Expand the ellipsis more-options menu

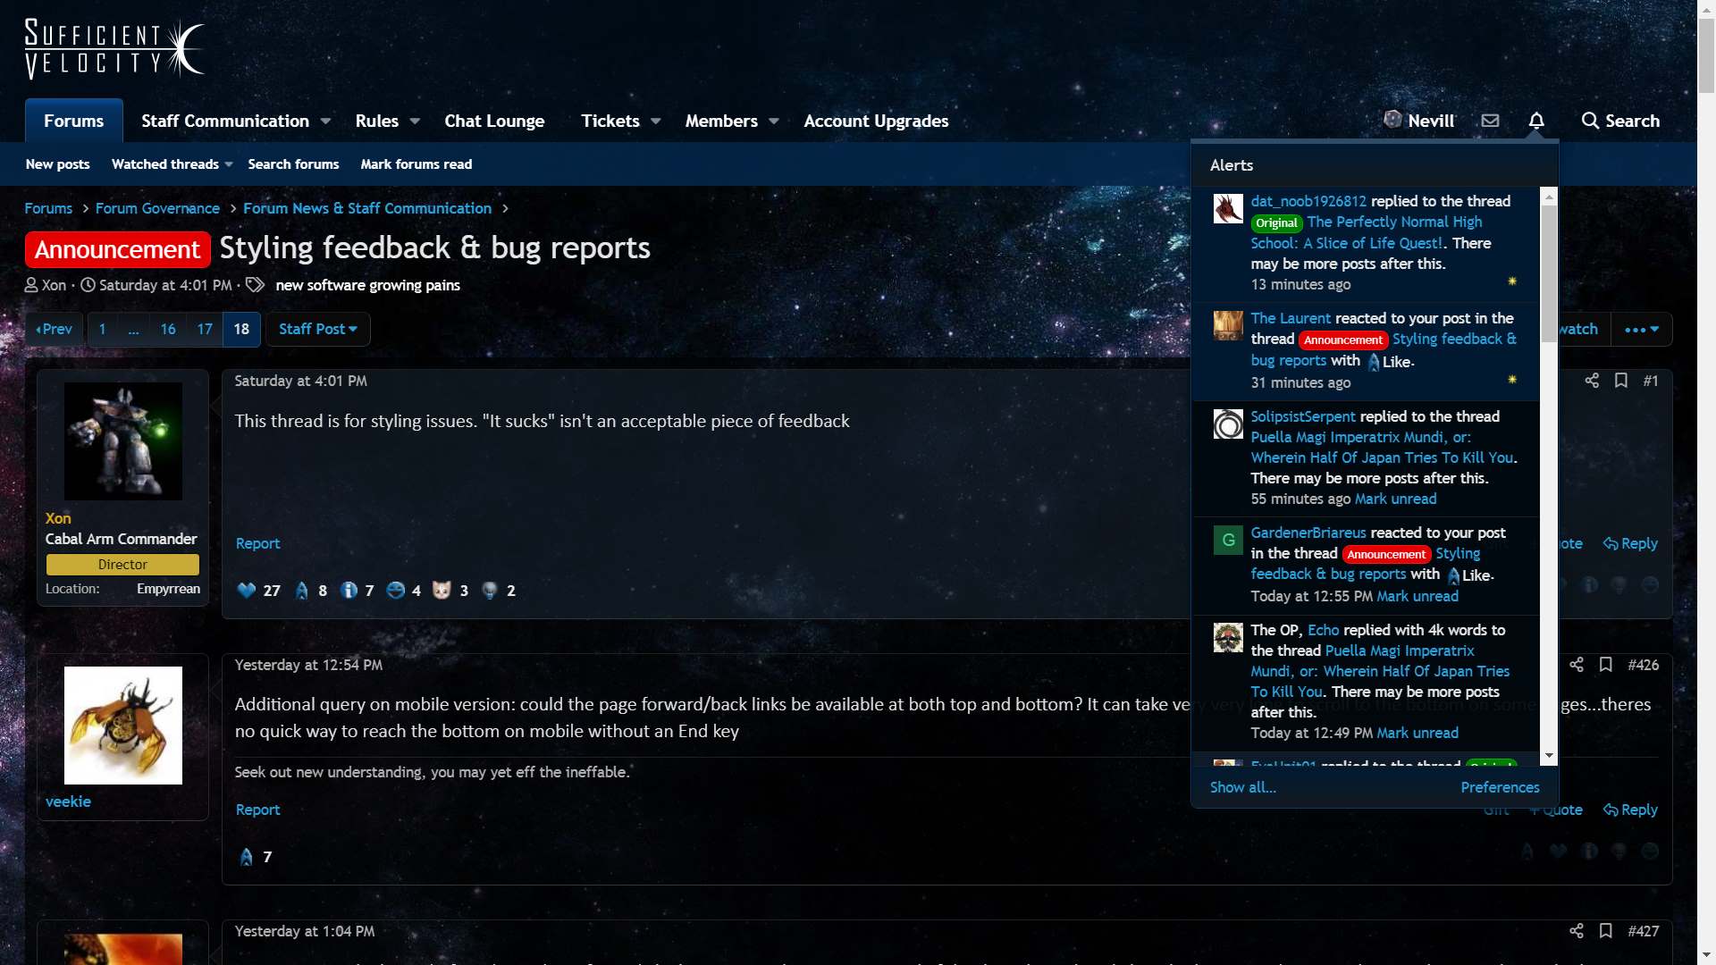coord(1641,329)
